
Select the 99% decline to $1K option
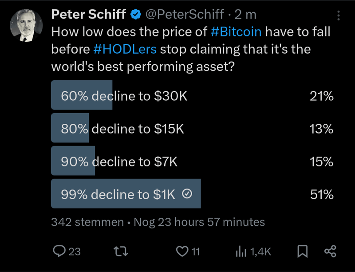coord(118,194)
